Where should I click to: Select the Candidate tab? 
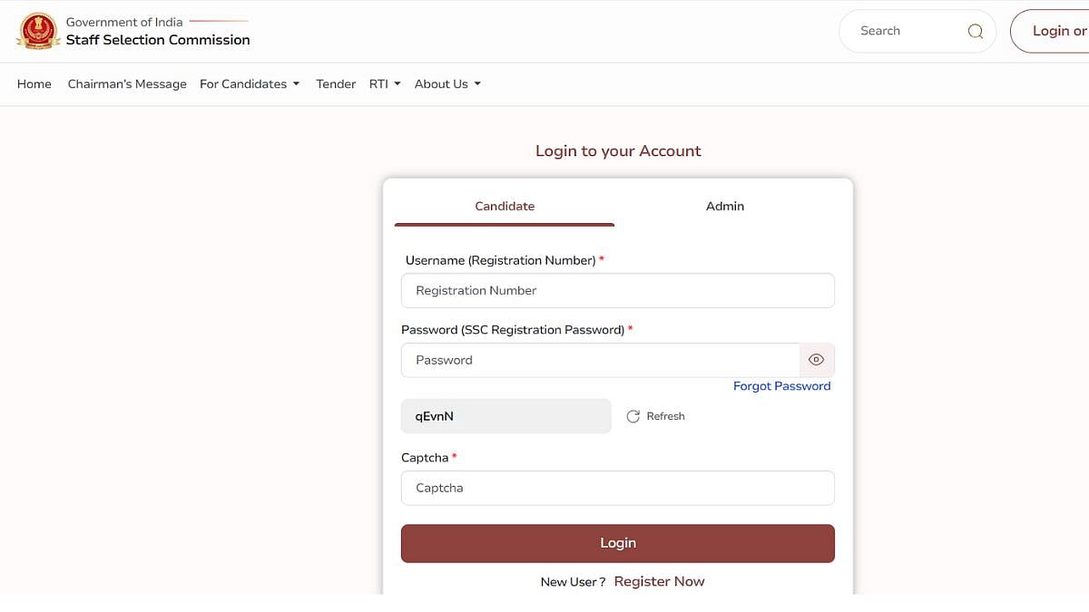pyautogui.click(x=505, y=207)
